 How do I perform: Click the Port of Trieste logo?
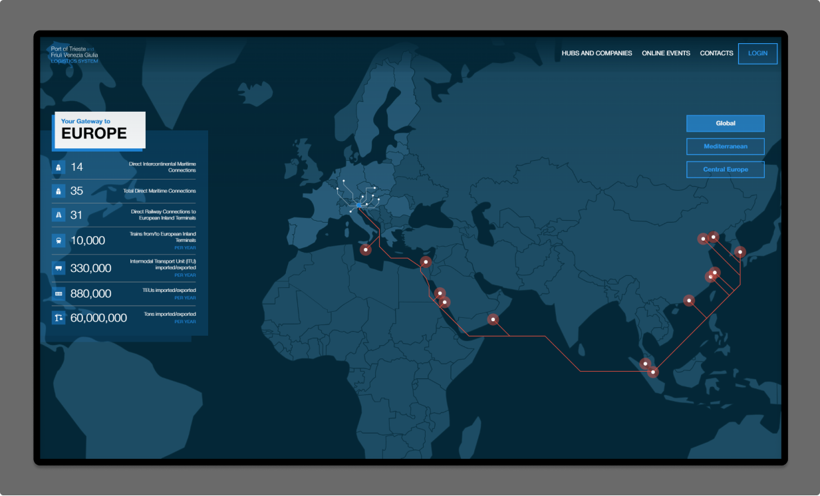[x=74, y=55]
